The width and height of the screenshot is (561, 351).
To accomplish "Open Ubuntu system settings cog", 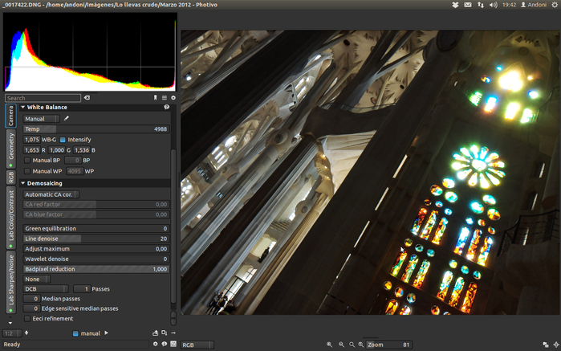I will (555, 5).
